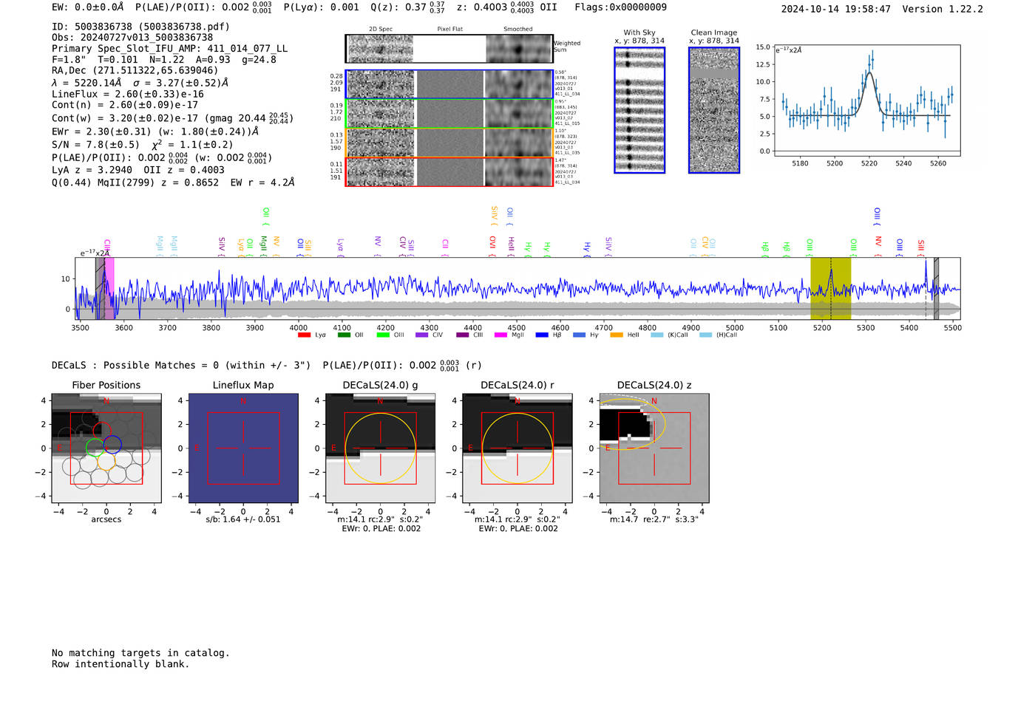
Task: Click the Pixel Flat column header
Action: click(449, 30)
